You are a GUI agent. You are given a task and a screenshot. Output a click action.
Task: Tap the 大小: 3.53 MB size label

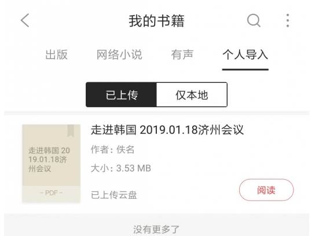(121, 168)
